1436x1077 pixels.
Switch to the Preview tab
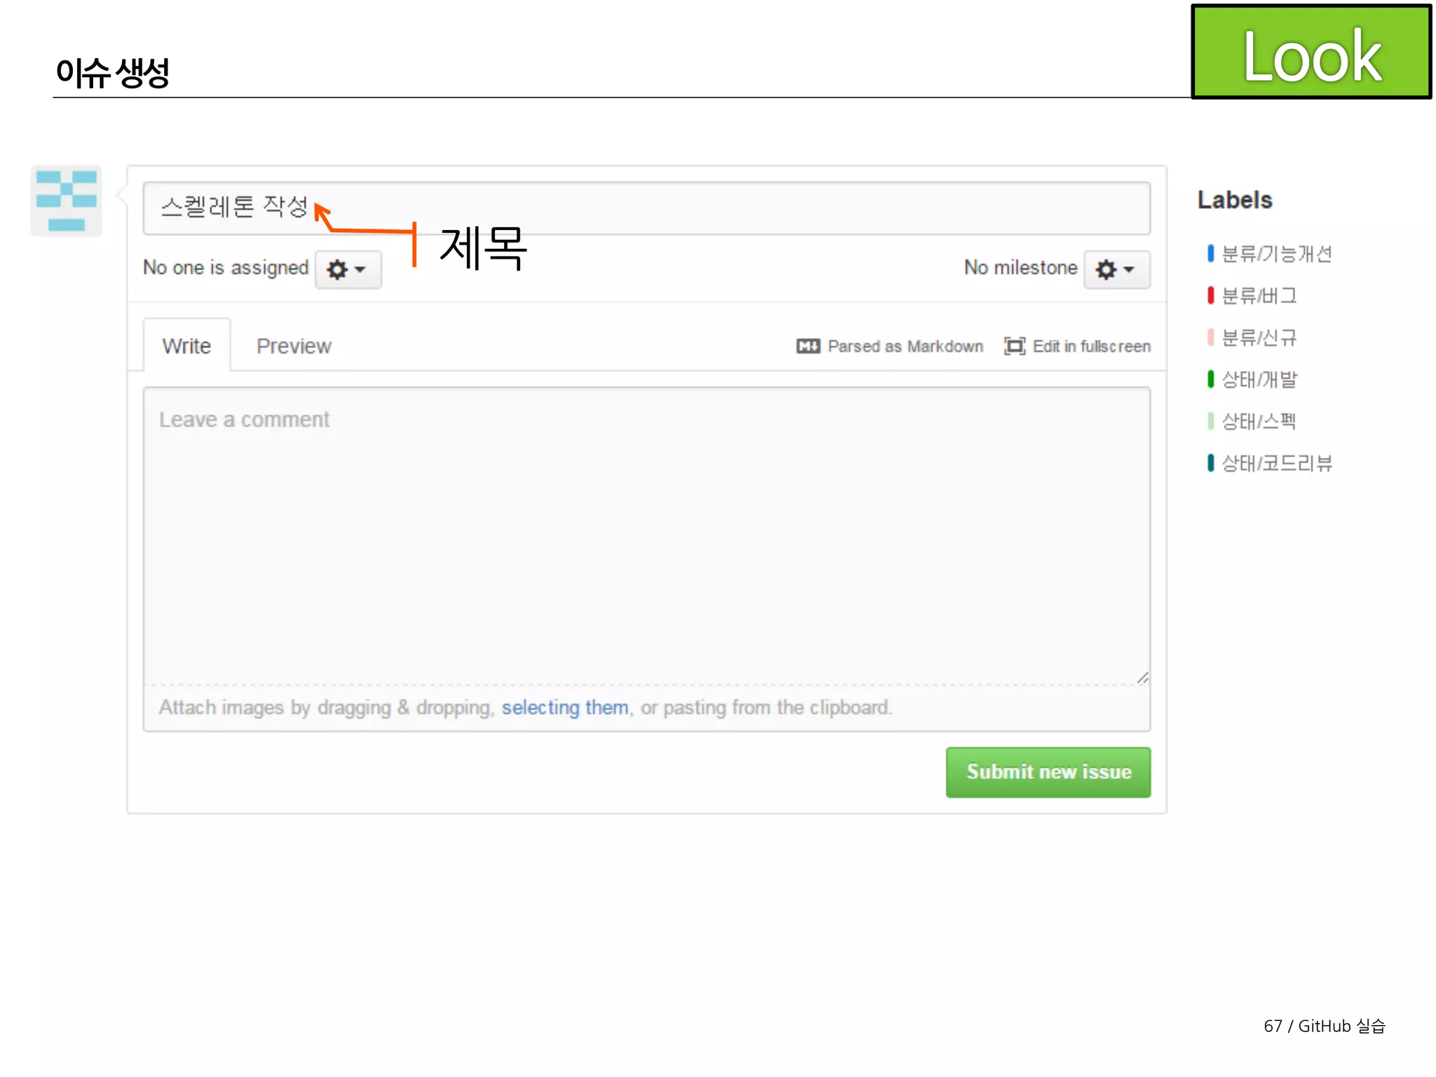pos(294,346)
